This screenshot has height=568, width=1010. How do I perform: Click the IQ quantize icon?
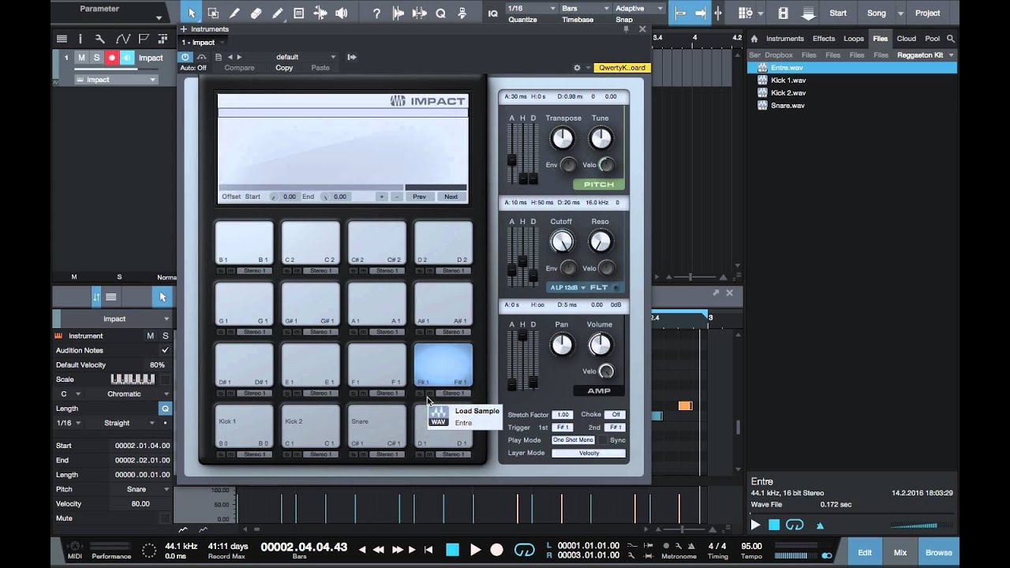[x=493, y=13]
